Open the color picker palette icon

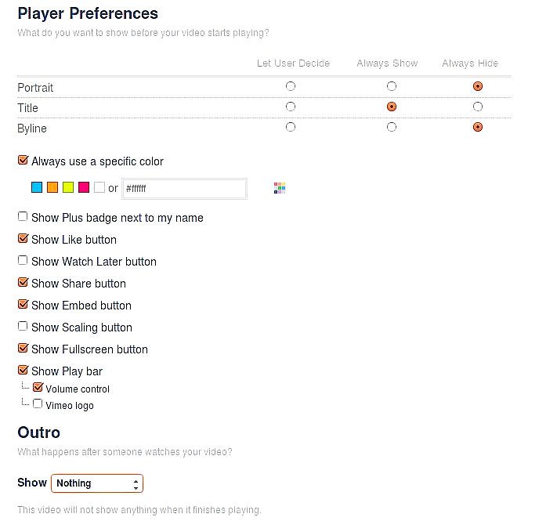280,188
